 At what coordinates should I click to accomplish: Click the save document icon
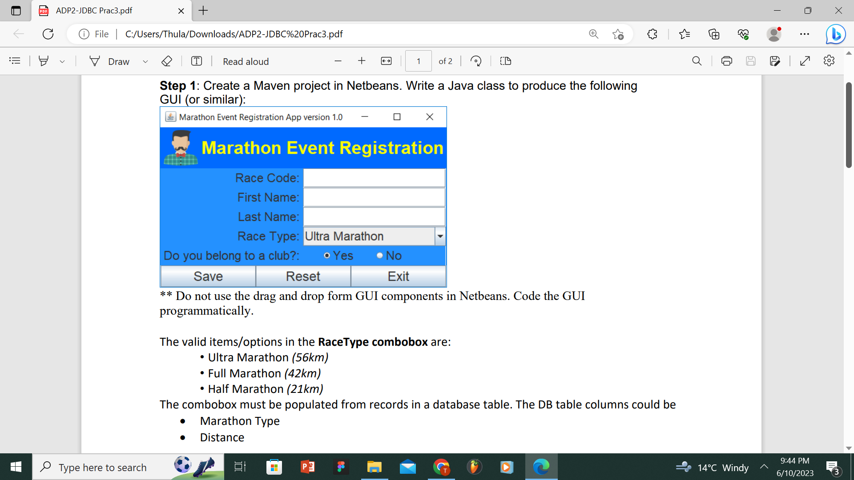[751, 61]
